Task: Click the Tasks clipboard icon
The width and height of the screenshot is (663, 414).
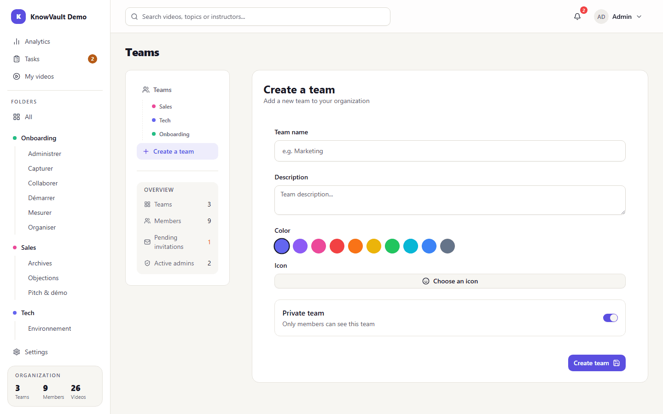Action: pyautogui.click(x=17, y=59)
